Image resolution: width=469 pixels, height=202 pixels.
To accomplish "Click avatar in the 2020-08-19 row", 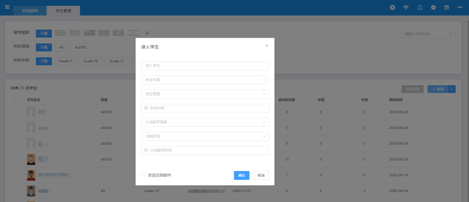I will point(31,175).
